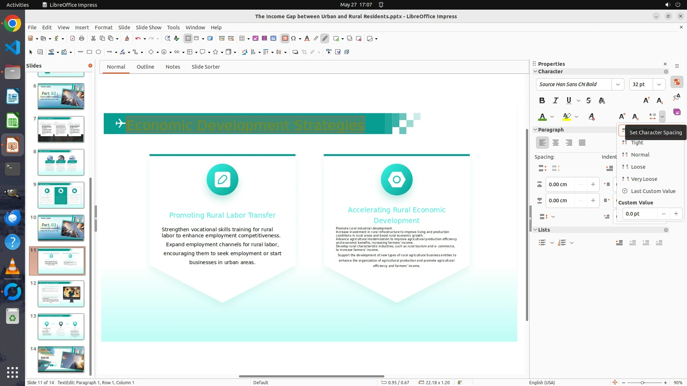
Task: Click the Bold formatting icon
Action: (542, 100)
